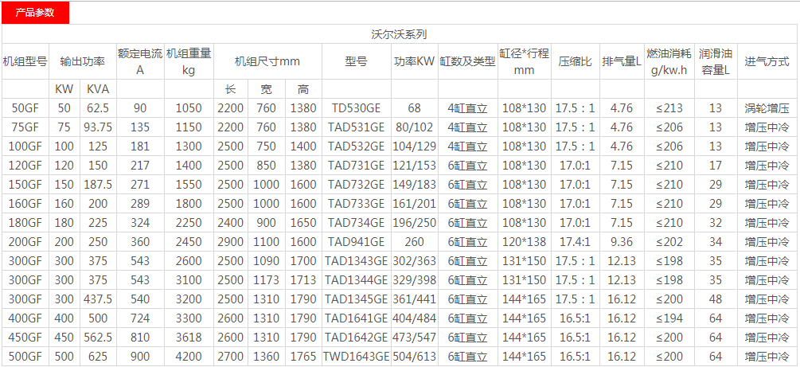Click the 润滑油容量L header
Screen dimensions: 800x367
point(716,62)
